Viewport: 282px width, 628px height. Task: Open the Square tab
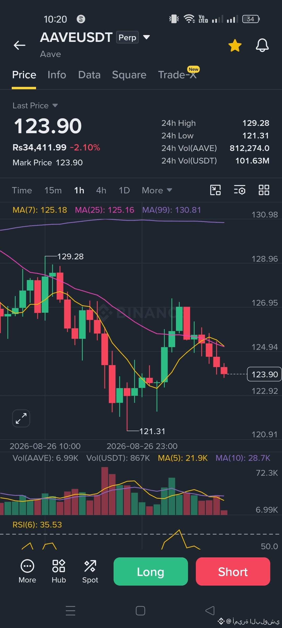(129, 75)
